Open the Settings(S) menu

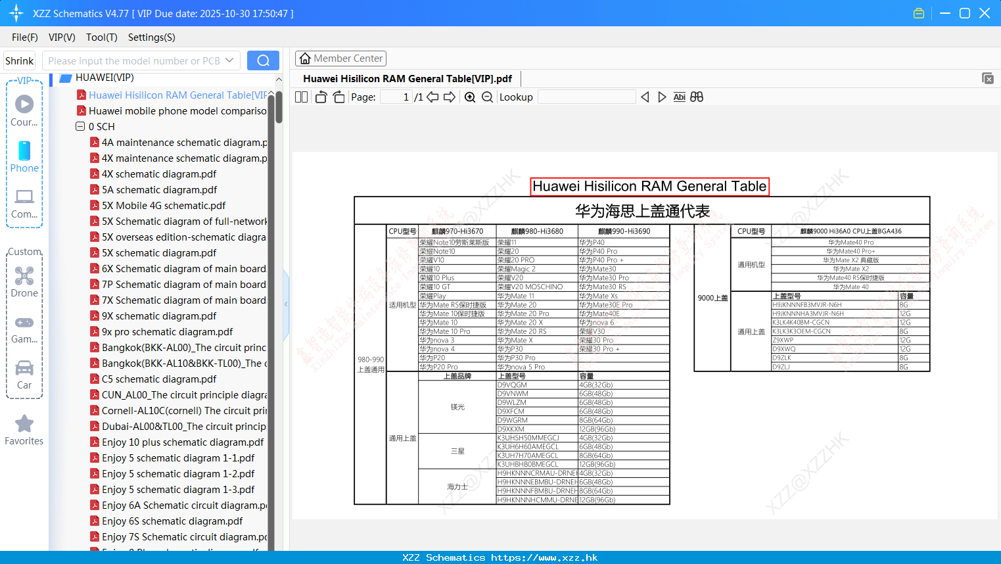tap(152, 37)
